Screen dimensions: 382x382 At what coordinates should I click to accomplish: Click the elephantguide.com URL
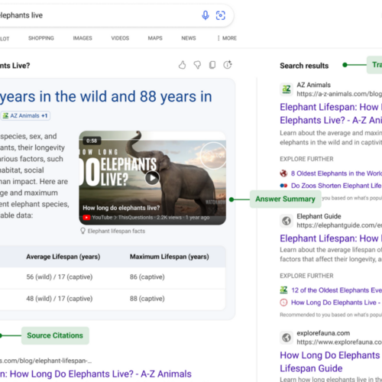(x=339, y=225)
